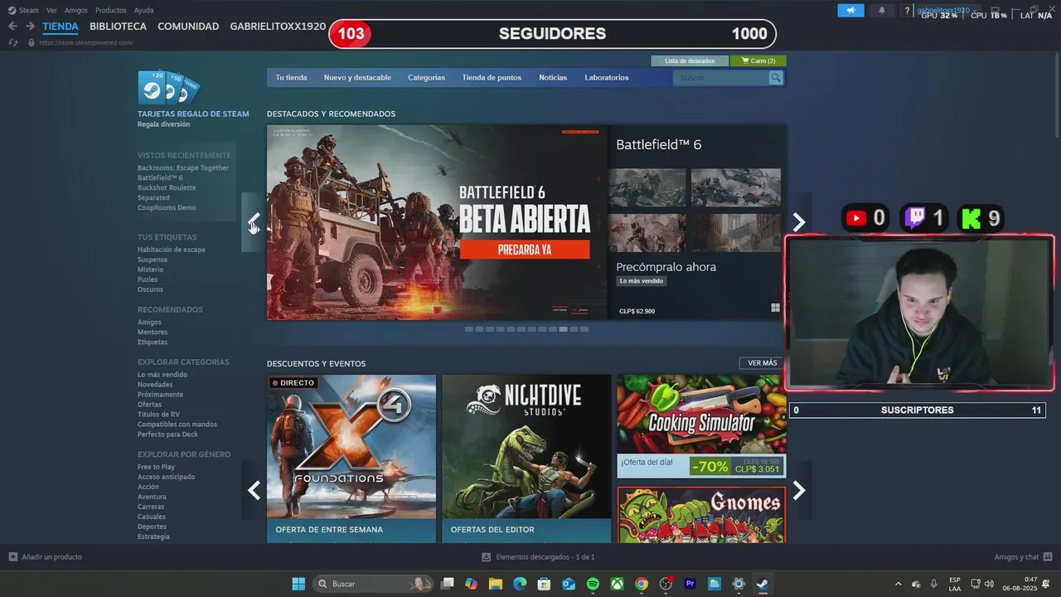Image resolution: width=1061 pixels, height=597 pixels.
Task: Open the Windows Start menu
Action: tap(298, 584)
